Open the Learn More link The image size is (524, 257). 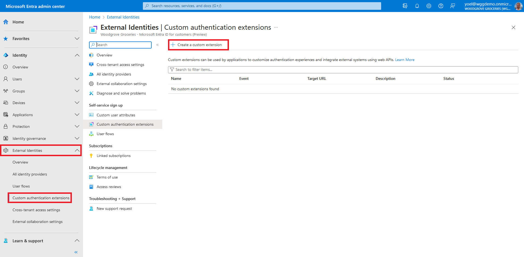click(405, 60)
